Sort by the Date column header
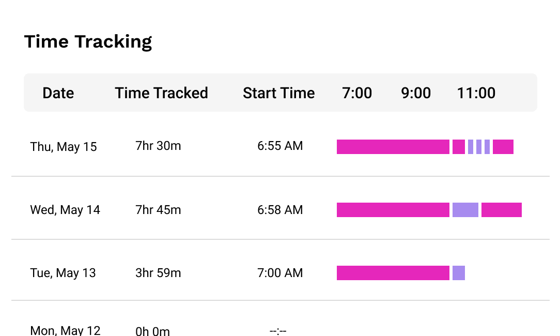The image size is (560, 336). pyautogui.click(x=58, y=93)
